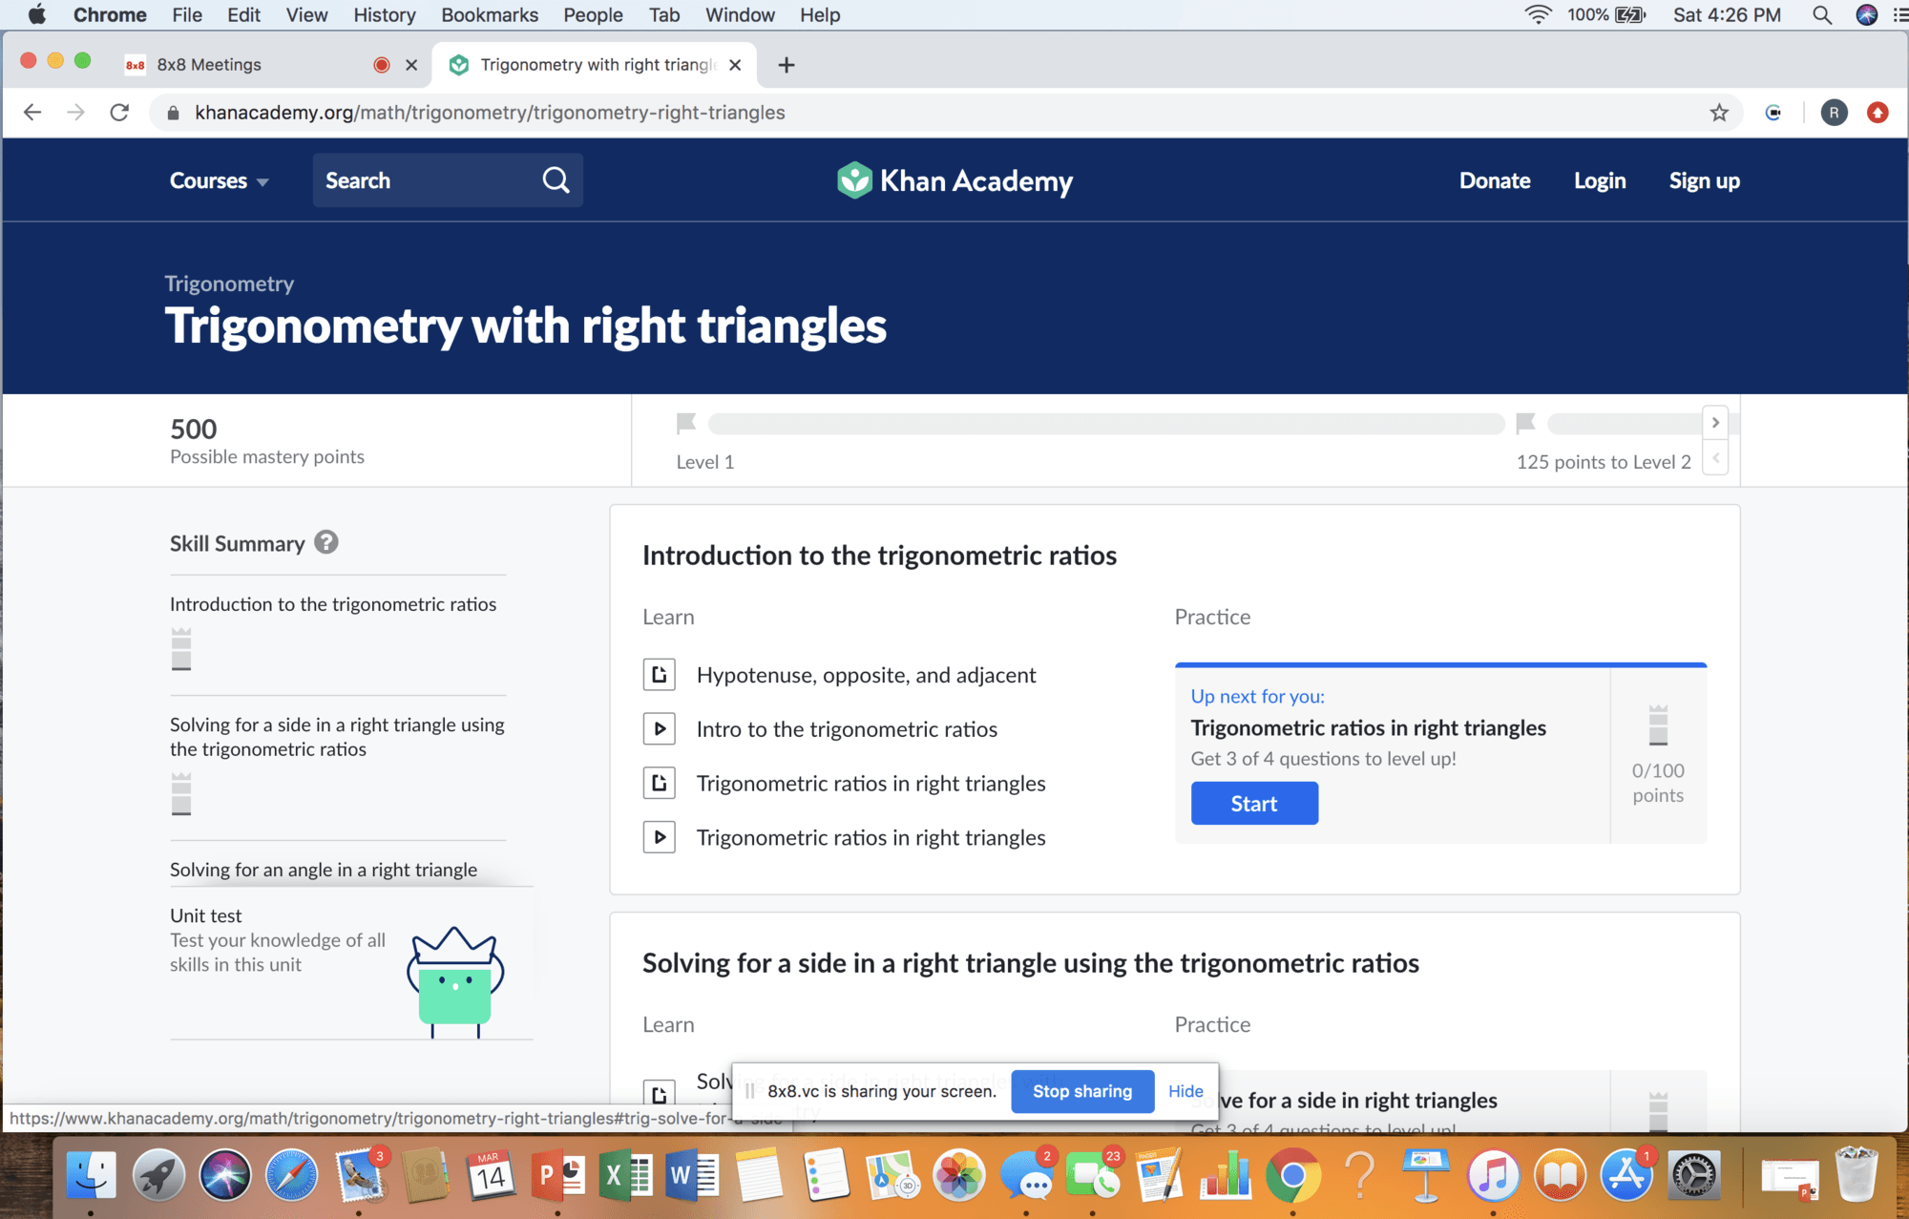Open the File menu
1909x1219 pixels.
coord(187,15)
